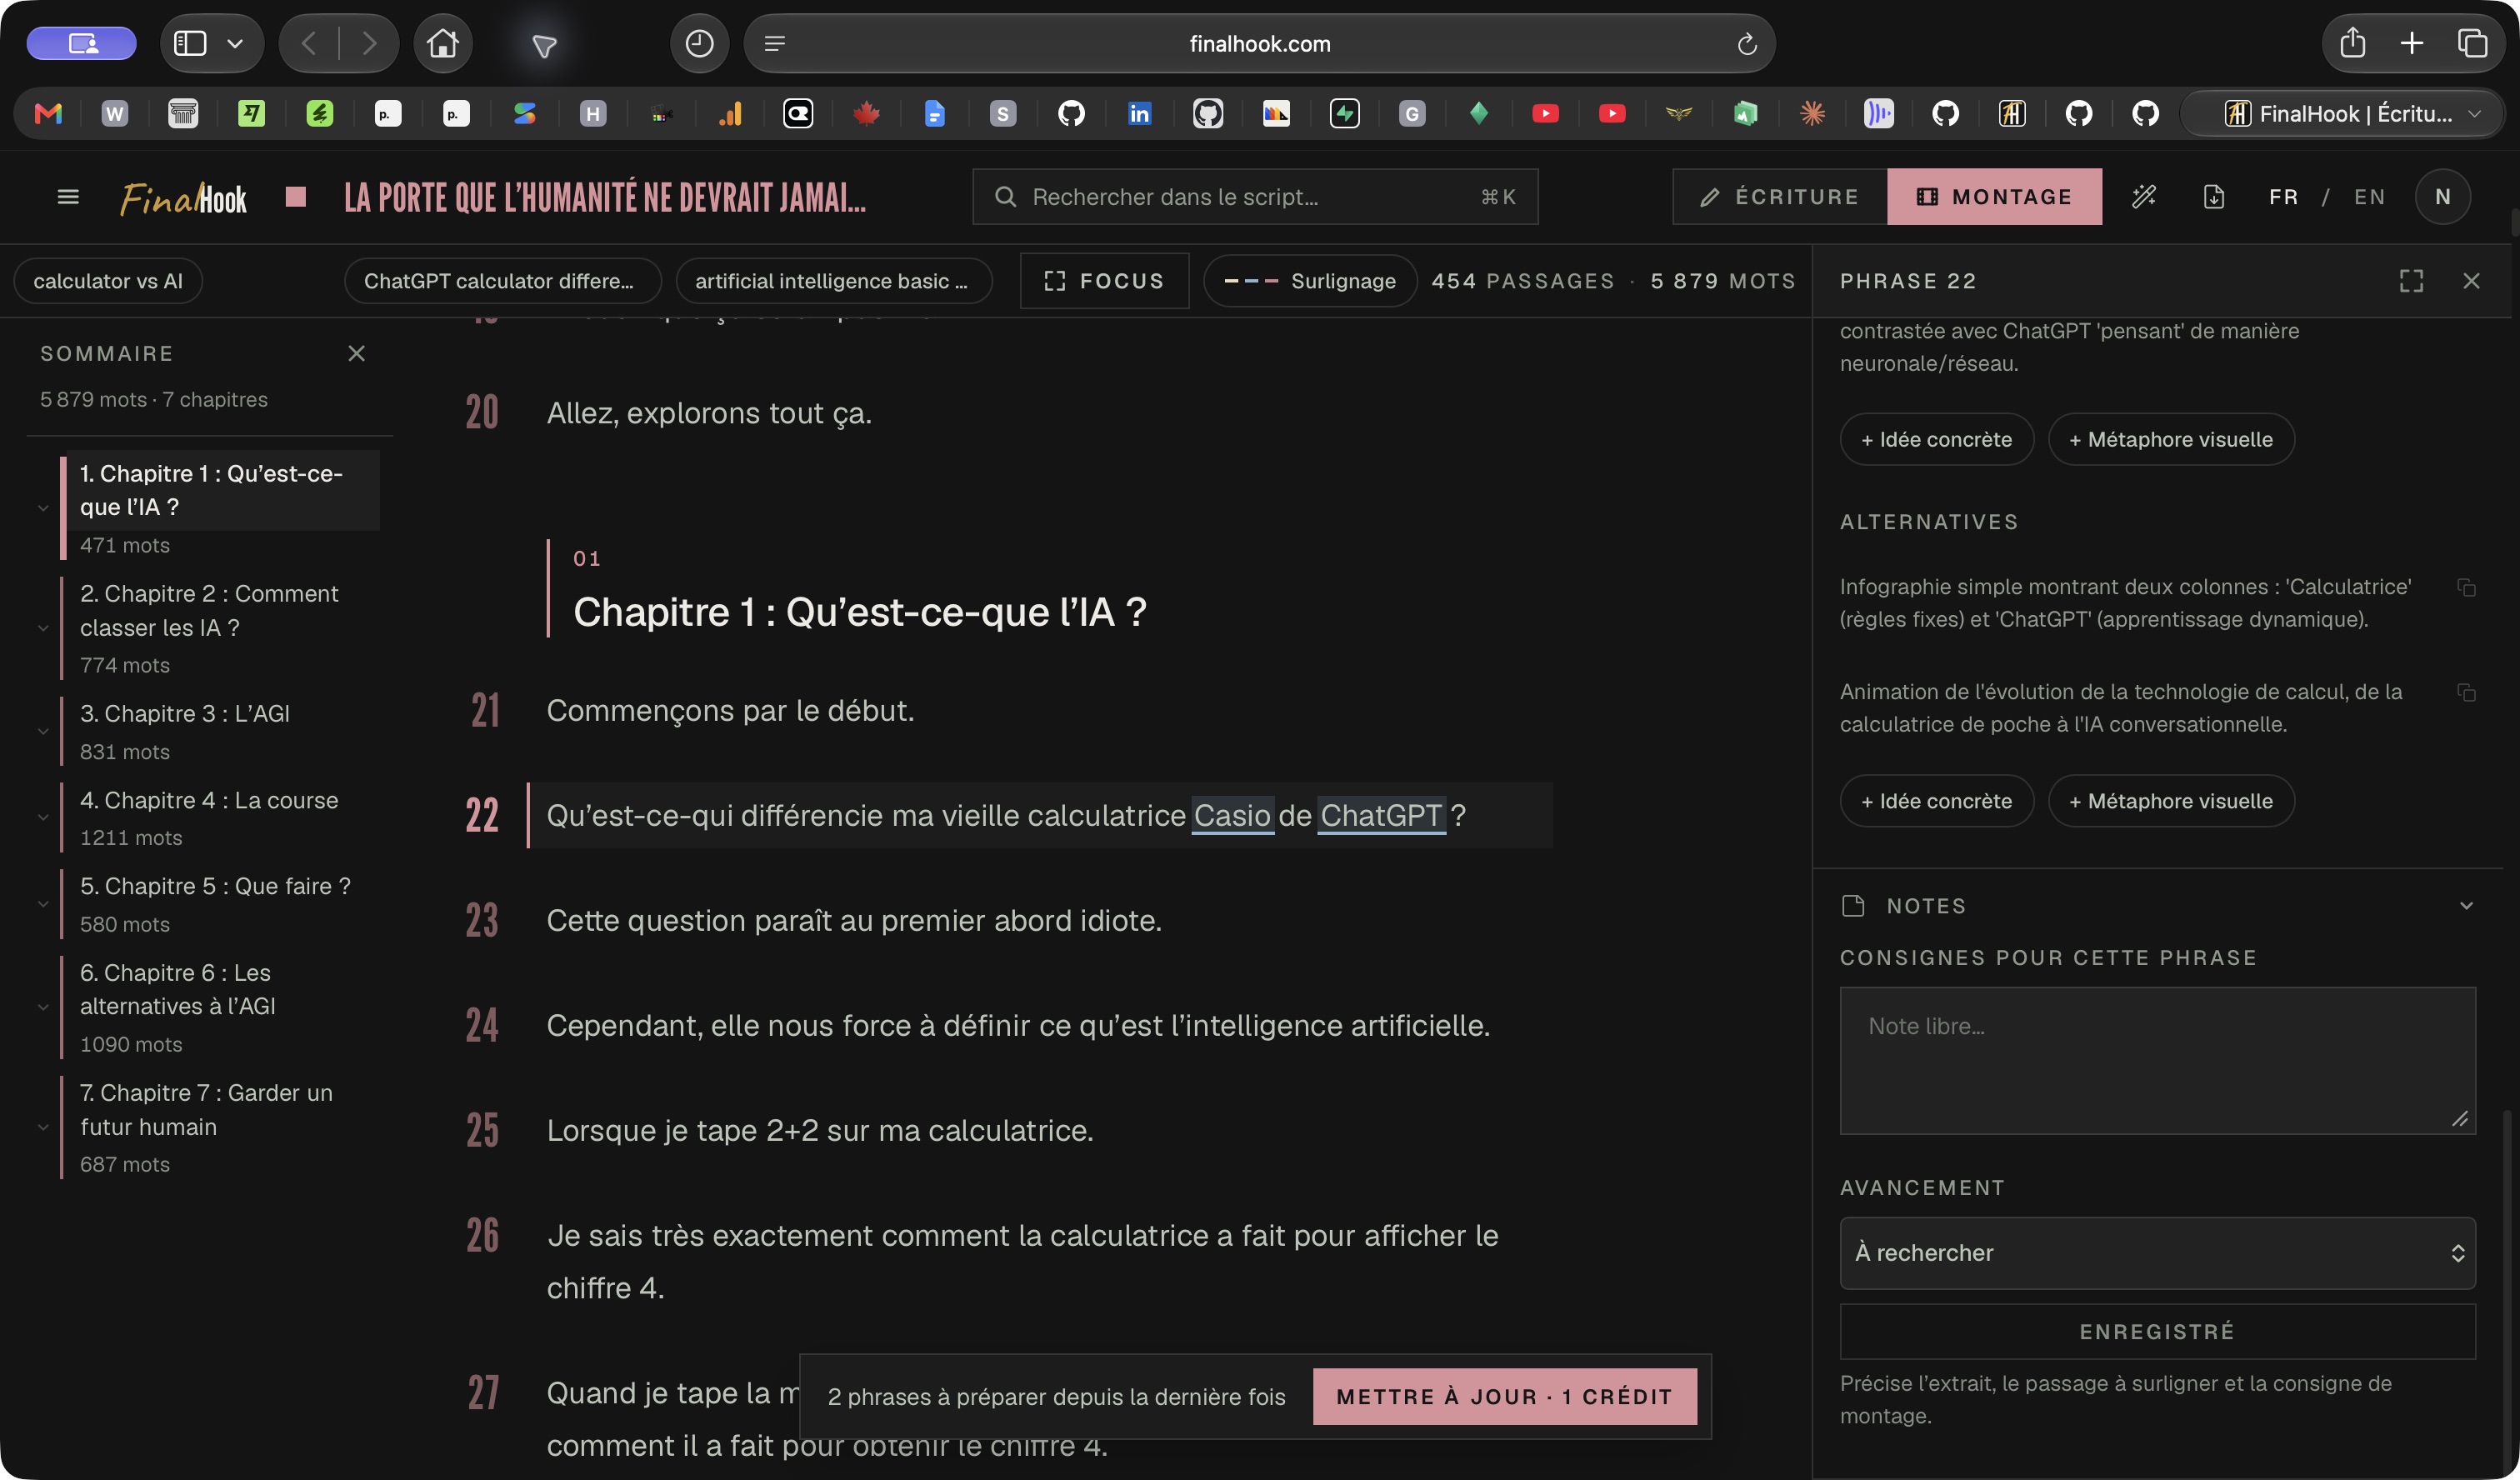2520x1480 pixels.
Task: Open the Avancement 'À rechercher' dropdown
Action: click(2157, 1253)
